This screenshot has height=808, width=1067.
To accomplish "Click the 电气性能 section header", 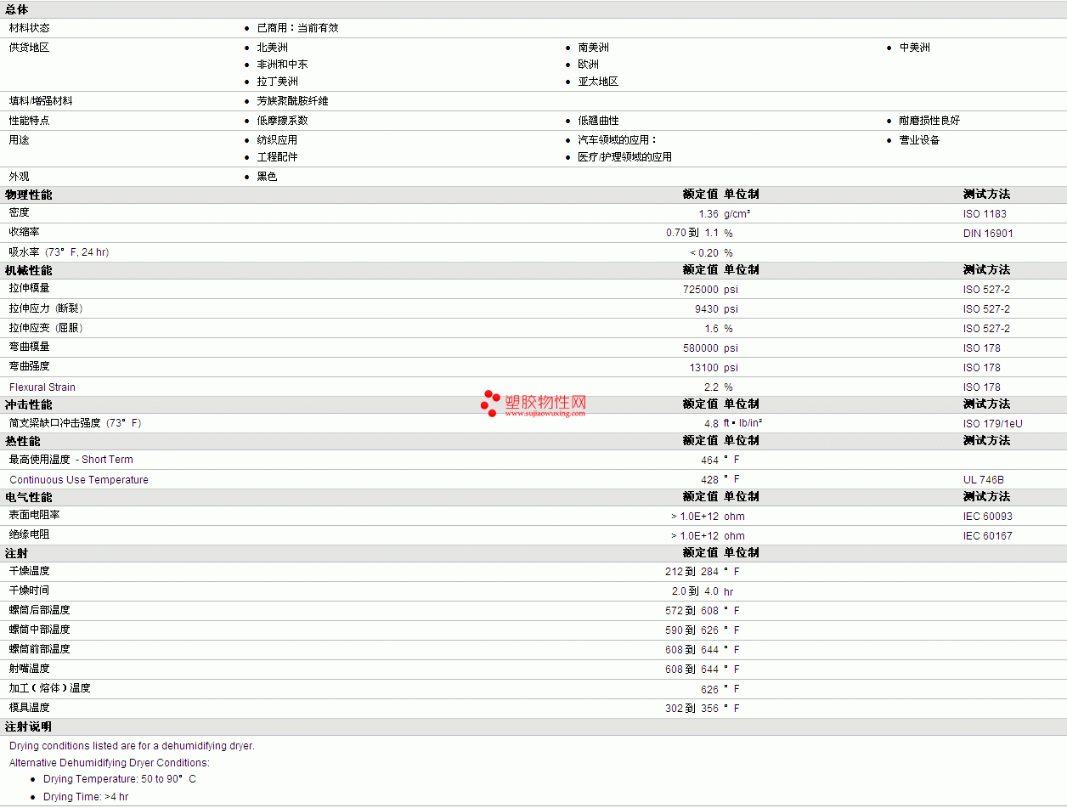I will click(x=28, y=497).
